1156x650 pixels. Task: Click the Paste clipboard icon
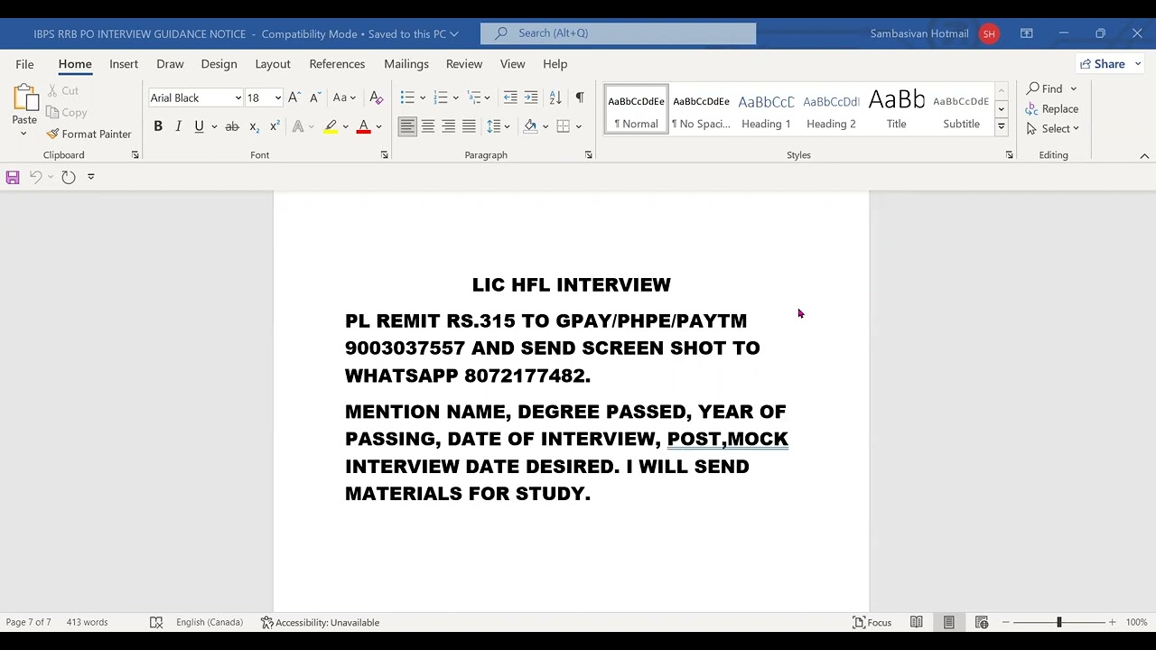point(24,97)
